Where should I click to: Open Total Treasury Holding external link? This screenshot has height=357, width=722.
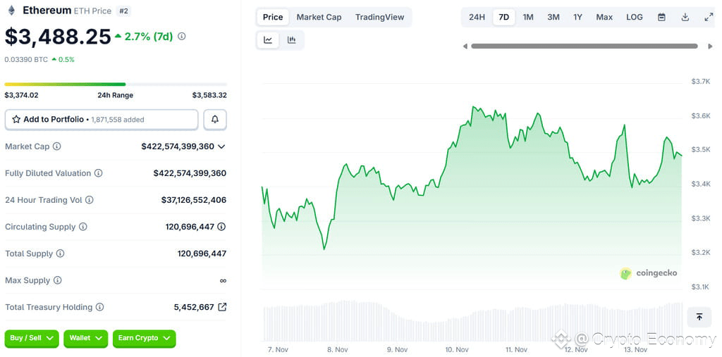[x=222, y=307]
